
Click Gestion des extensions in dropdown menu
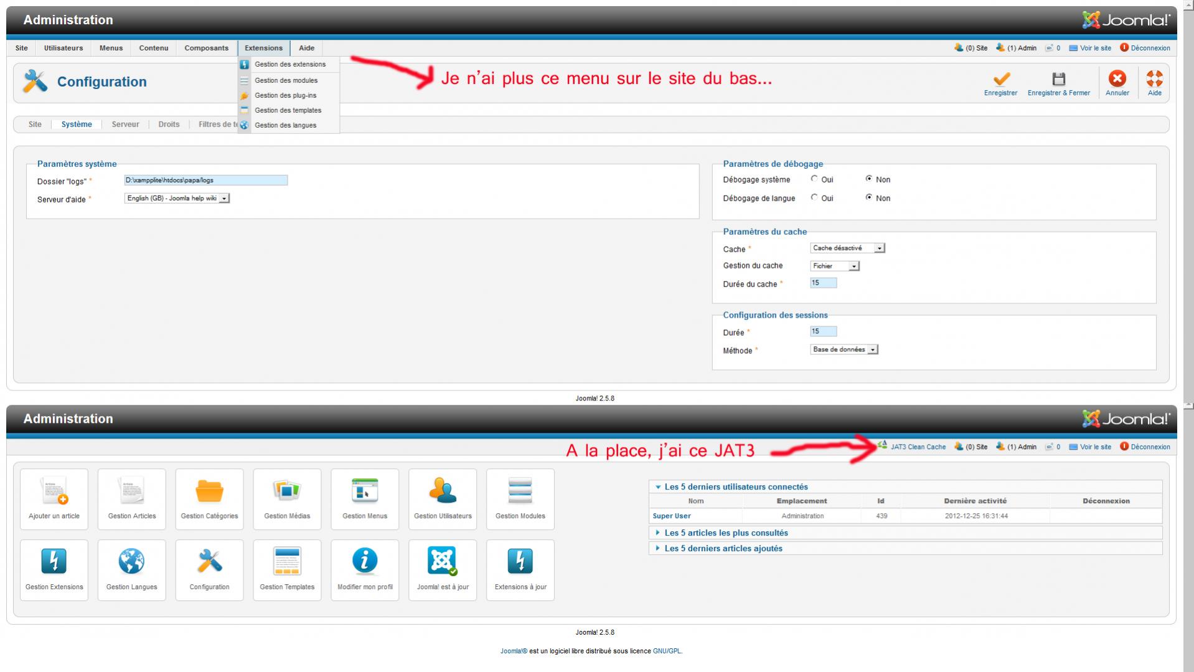(289, 64)
